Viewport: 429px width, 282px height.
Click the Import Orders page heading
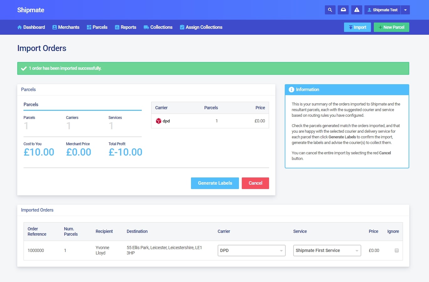42,48
